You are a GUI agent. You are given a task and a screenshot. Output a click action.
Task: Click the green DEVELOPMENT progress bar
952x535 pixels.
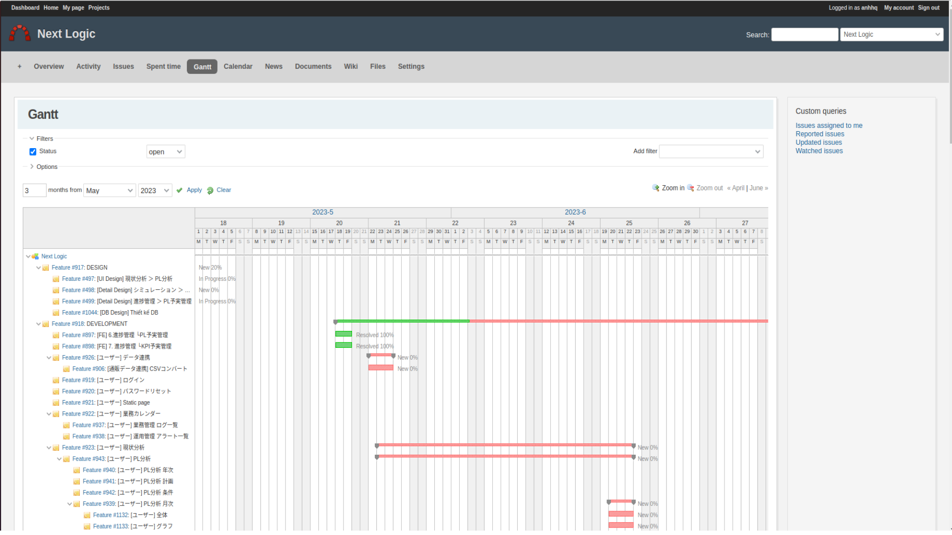(402, 321)
